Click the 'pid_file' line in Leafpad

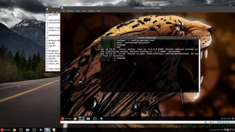pos(52,59)
